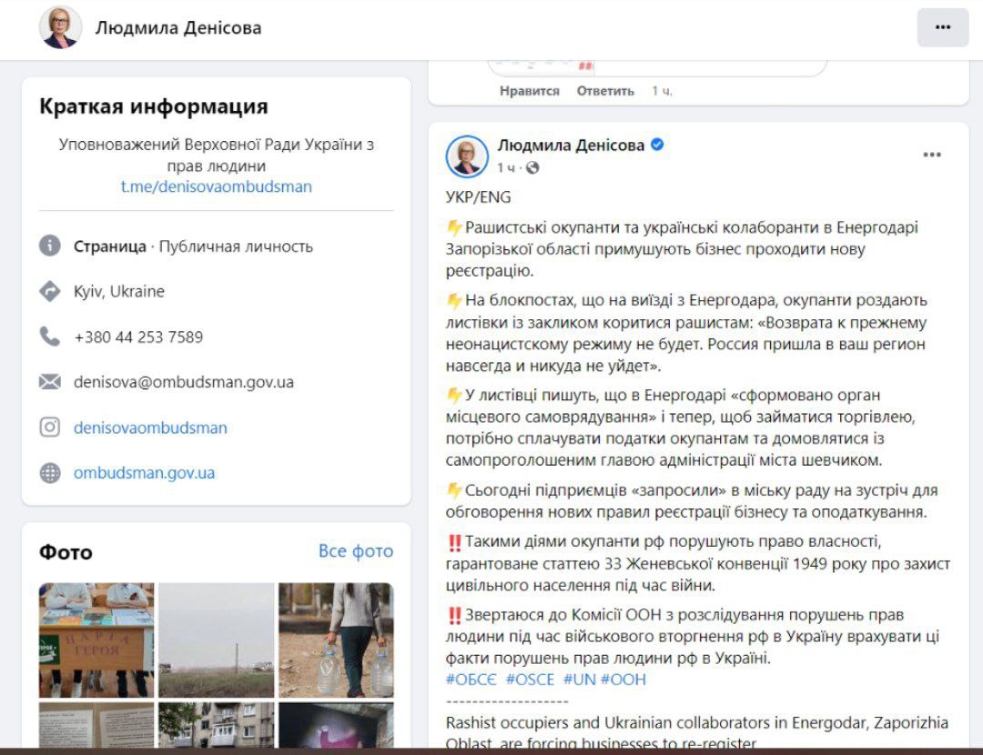Open the page options three-dot button in the header
The width and height of the screenshot is (983, 755).
(x=942, y=27)
